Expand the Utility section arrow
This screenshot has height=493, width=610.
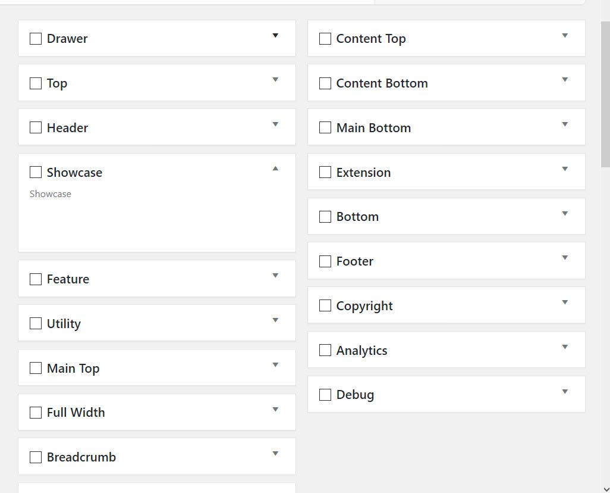coord(275,320)
